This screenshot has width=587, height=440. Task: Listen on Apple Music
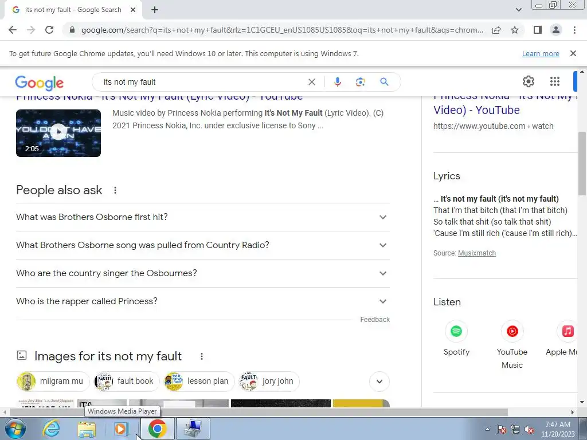click(562, 339)
